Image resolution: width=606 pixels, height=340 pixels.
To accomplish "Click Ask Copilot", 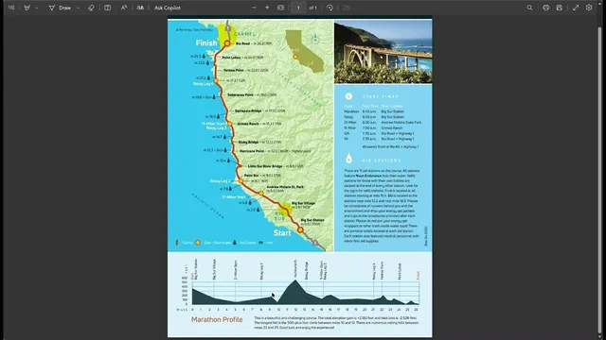I will coord(168,8).
